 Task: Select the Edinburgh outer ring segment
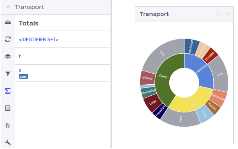pyautogui.click(x=219, y=97)
